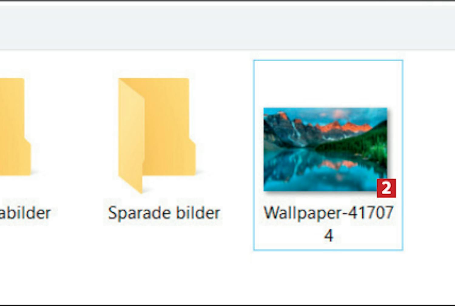
Task: Click the cut-off "abilder" folder label
Action: pos(25,213)
